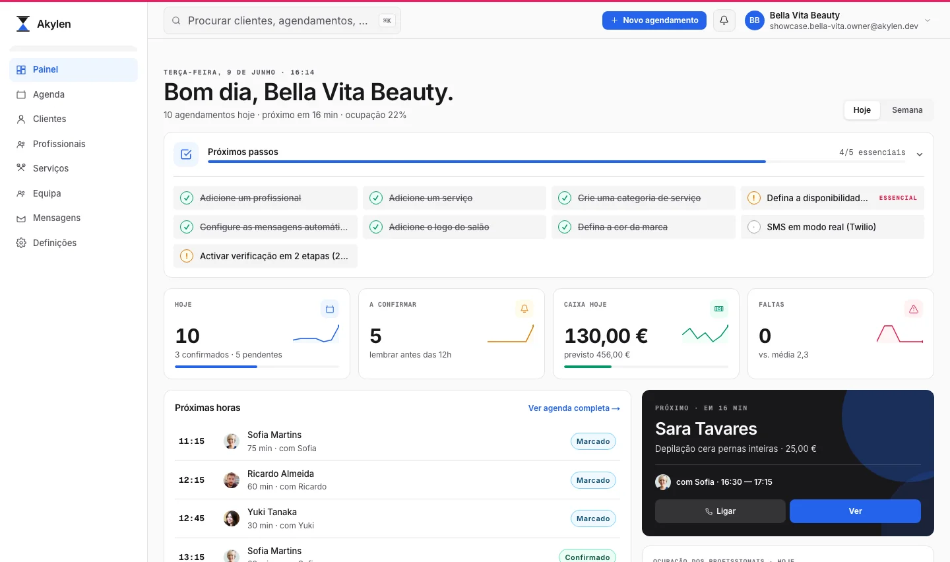Image resolution: width=950 pixels, height=562 pixels.
Task: Toggle 'Adicione o logo do salão' check
Action: click(376, 227)
